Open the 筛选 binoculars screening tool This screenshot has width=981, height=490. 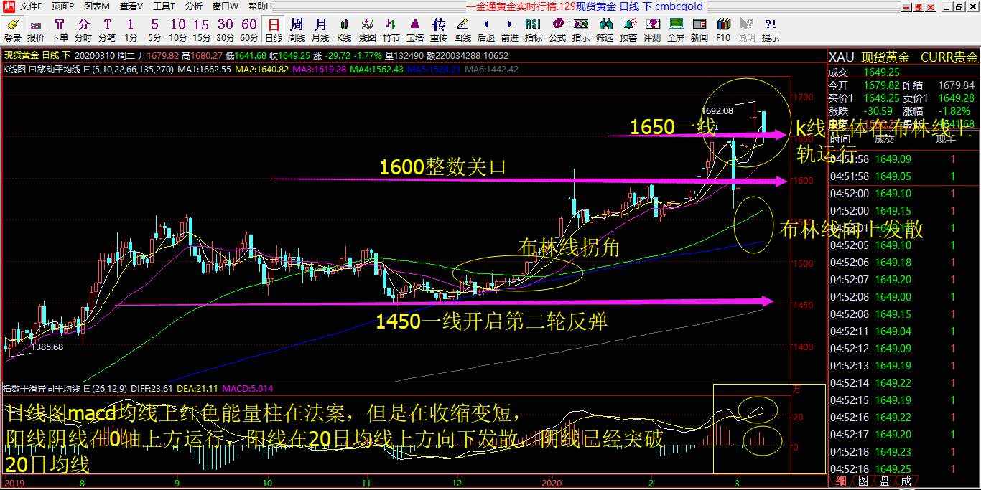click(605, 29)
